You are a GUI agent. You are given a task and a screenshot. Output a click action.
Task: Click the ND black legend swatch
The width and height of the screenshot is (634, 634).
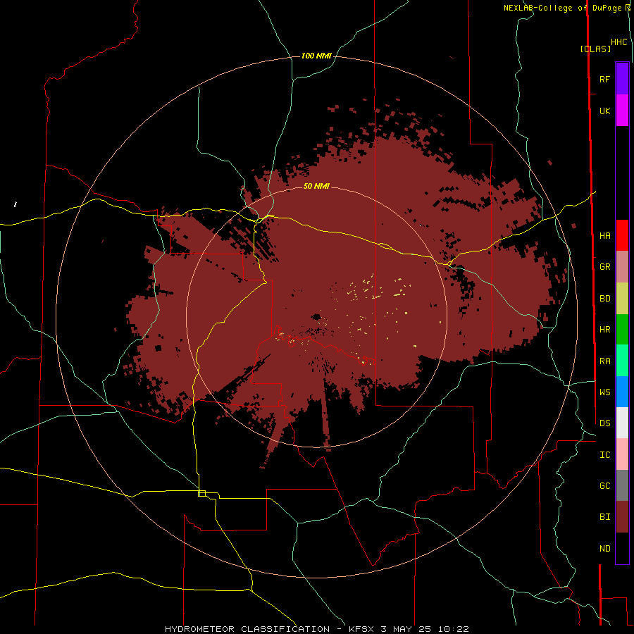click(622, 548)
